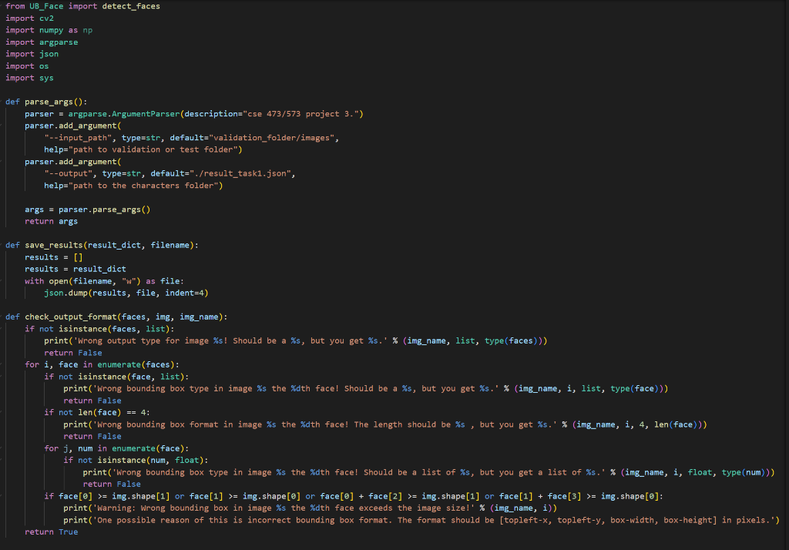Click the 'if not len(face) == 4:' line
The image size is (789, 550).
click(97, 413)
